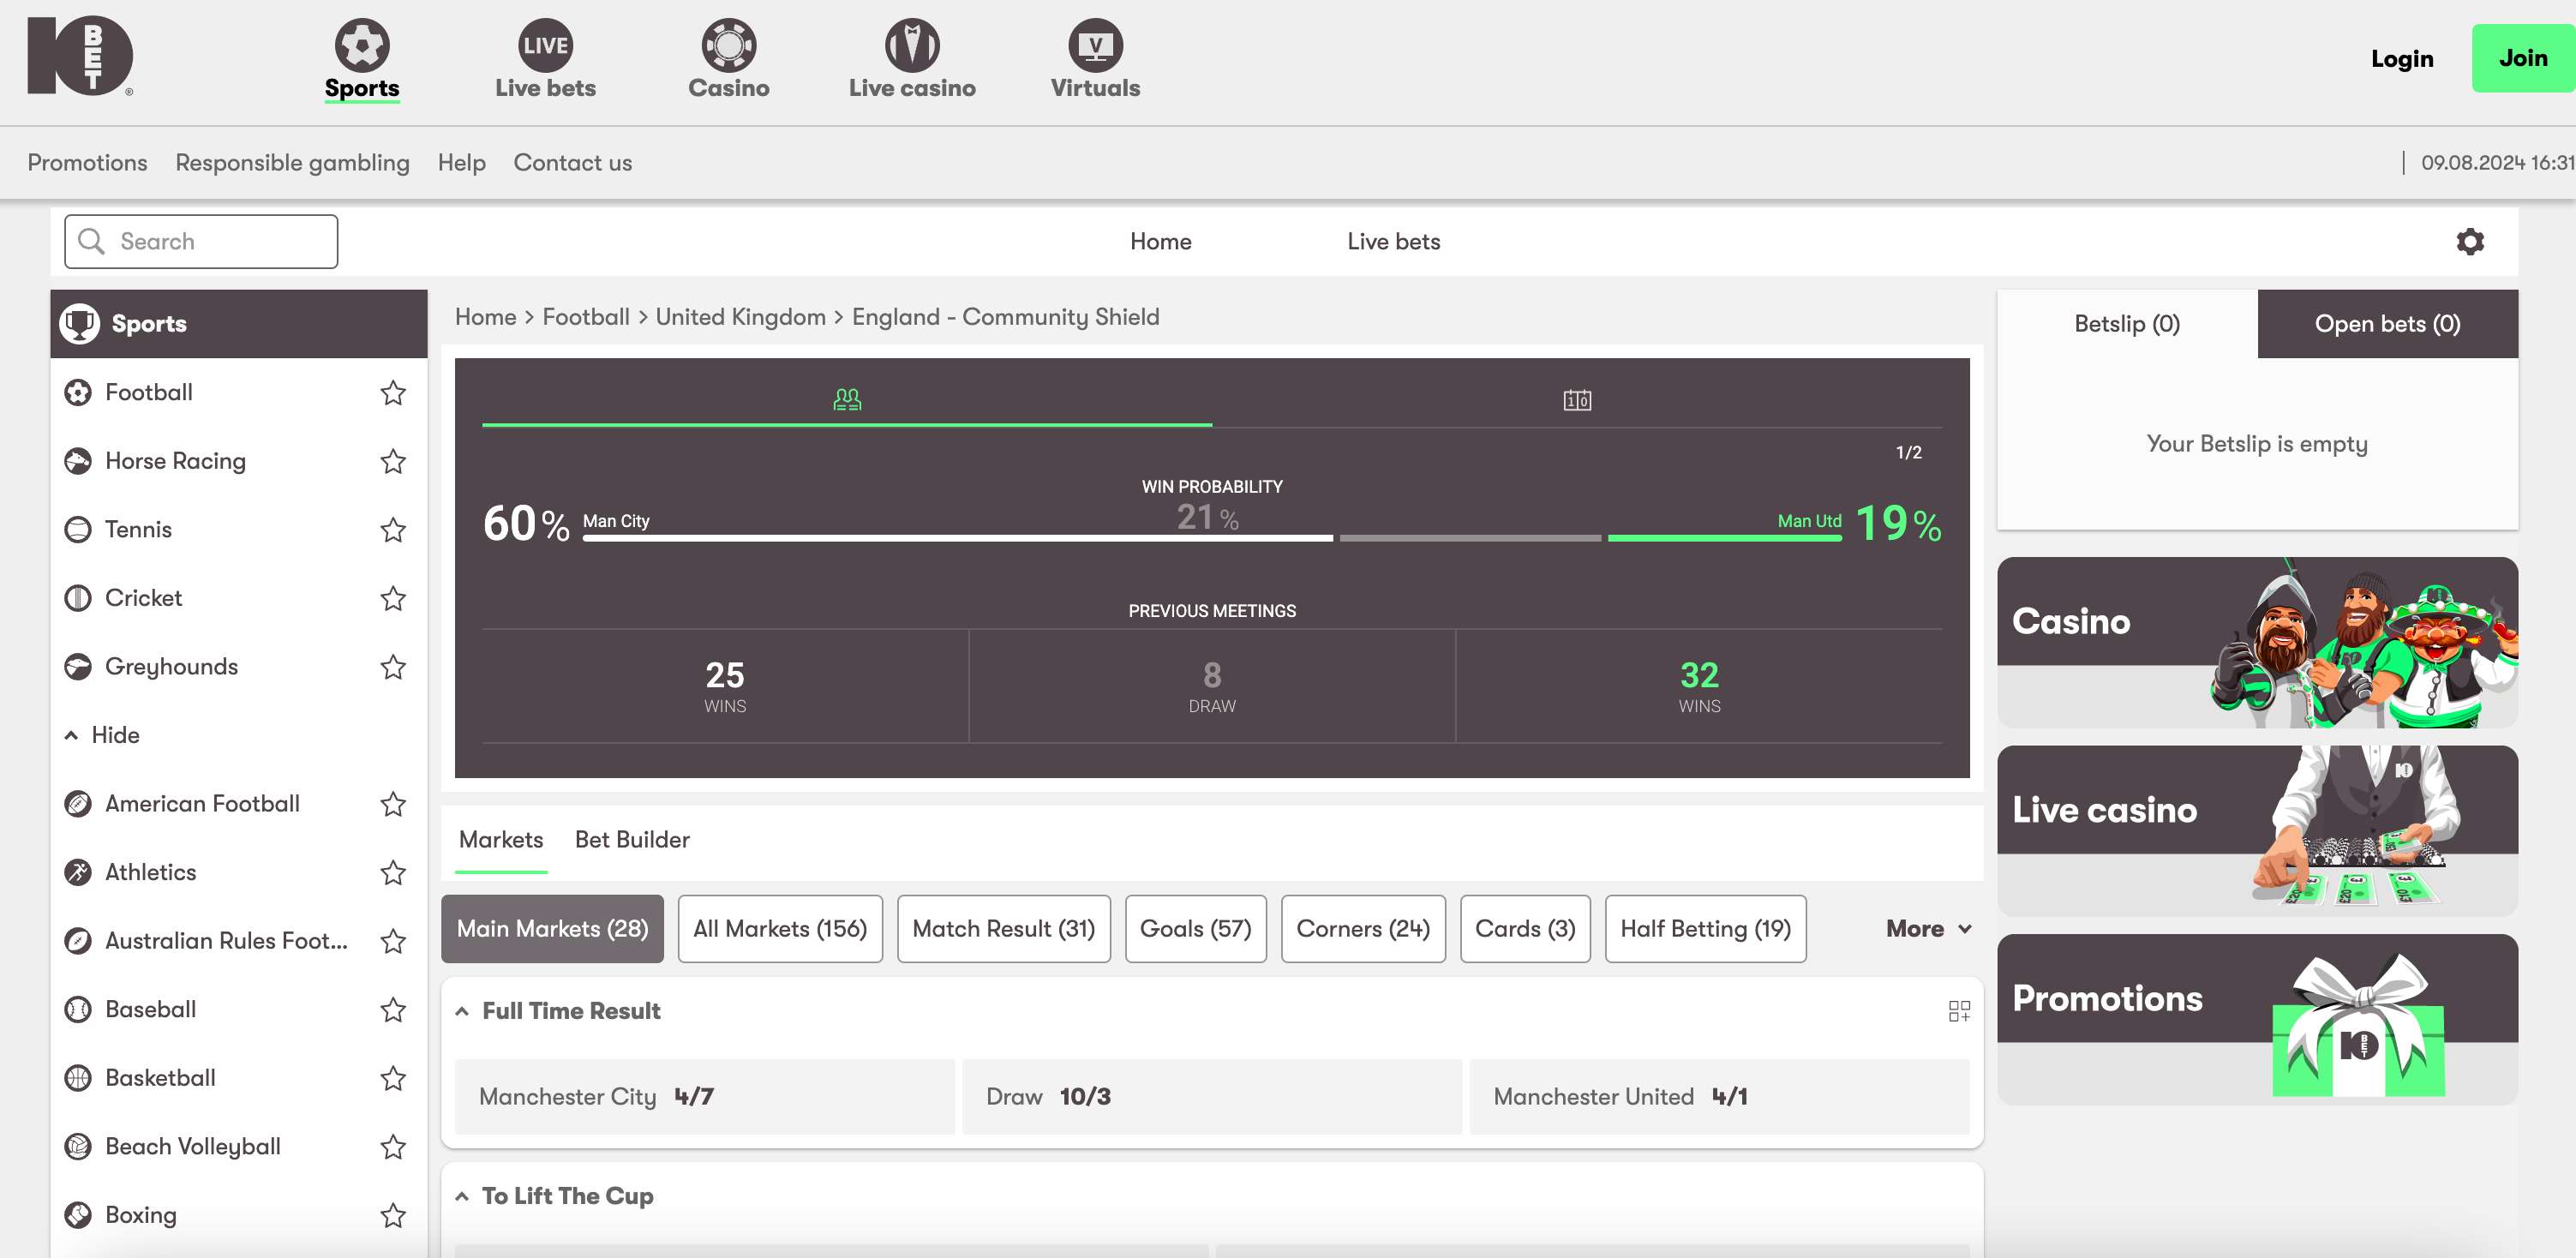Select the Markets tab

501,840
